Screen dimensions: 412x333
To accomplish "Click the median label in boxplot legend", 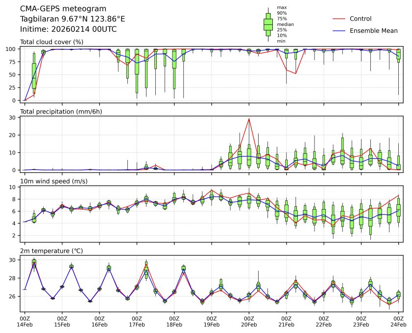I will click(285, 24).
